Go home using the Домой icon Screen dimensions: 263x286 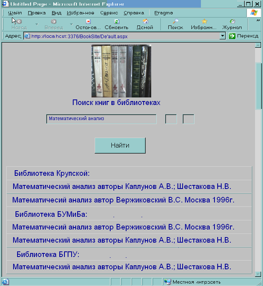coord(145,21)
